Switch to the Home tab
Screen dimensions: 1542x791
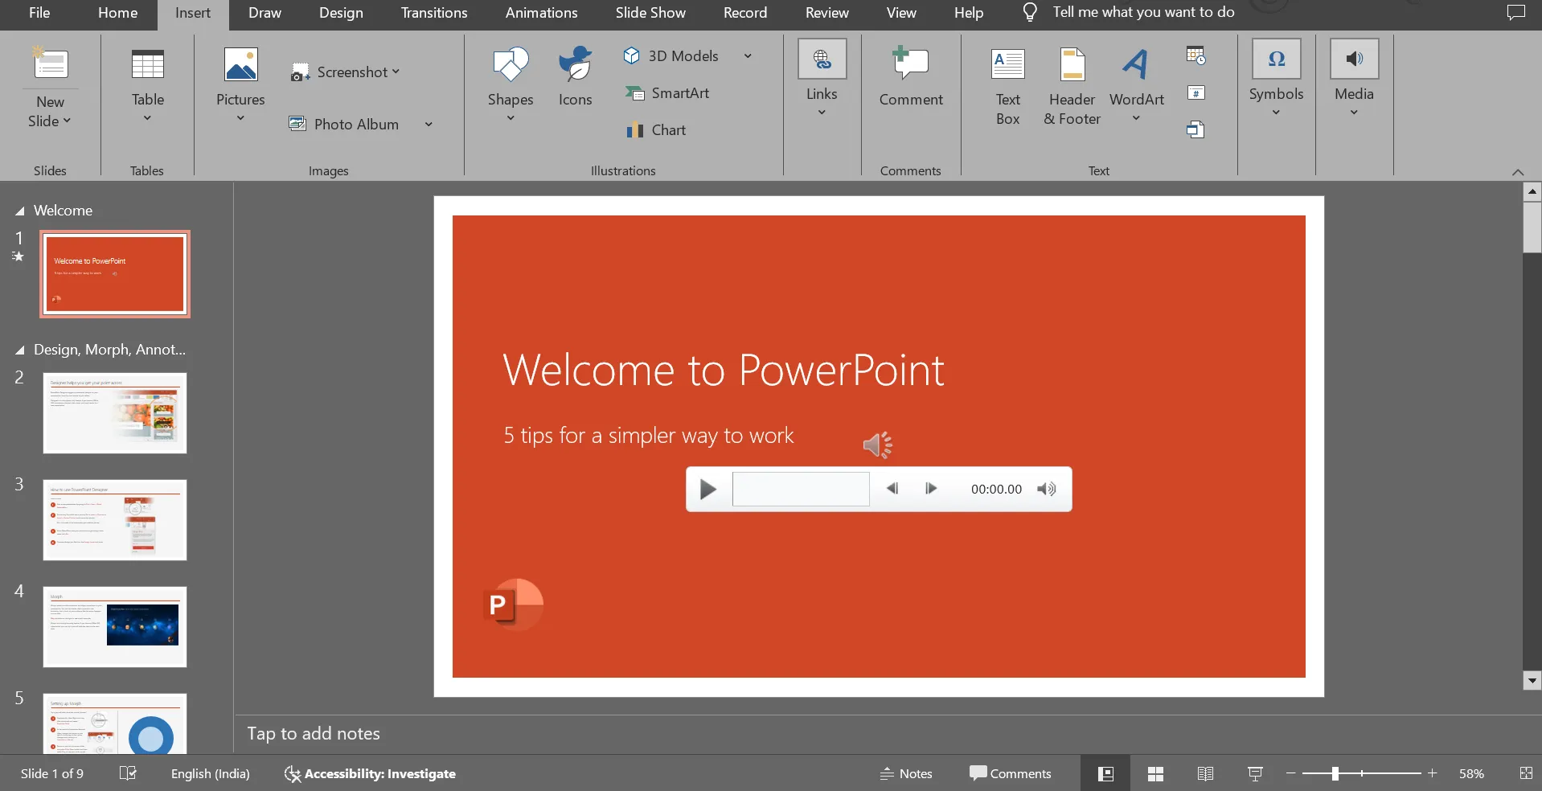point(117,13)
